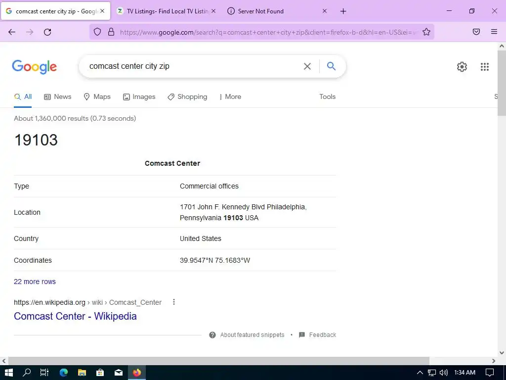Viewport: 506px width, 380px height.
Task: Close the comcast center city zip tab
Action: [102, 11]
